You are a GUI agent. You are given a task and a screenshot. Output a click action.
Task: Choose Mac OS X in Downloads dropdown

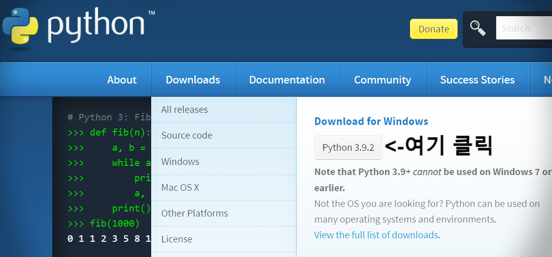coord(224,188)
